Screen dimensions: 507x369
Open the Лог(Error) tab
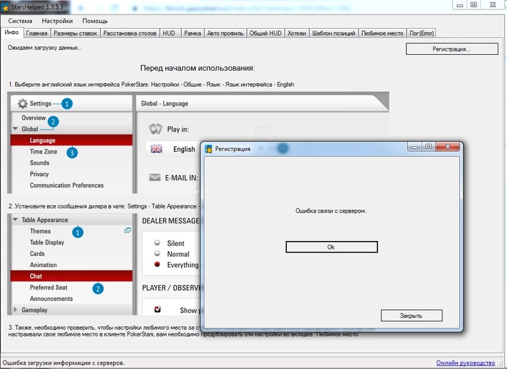pos(422,33)
